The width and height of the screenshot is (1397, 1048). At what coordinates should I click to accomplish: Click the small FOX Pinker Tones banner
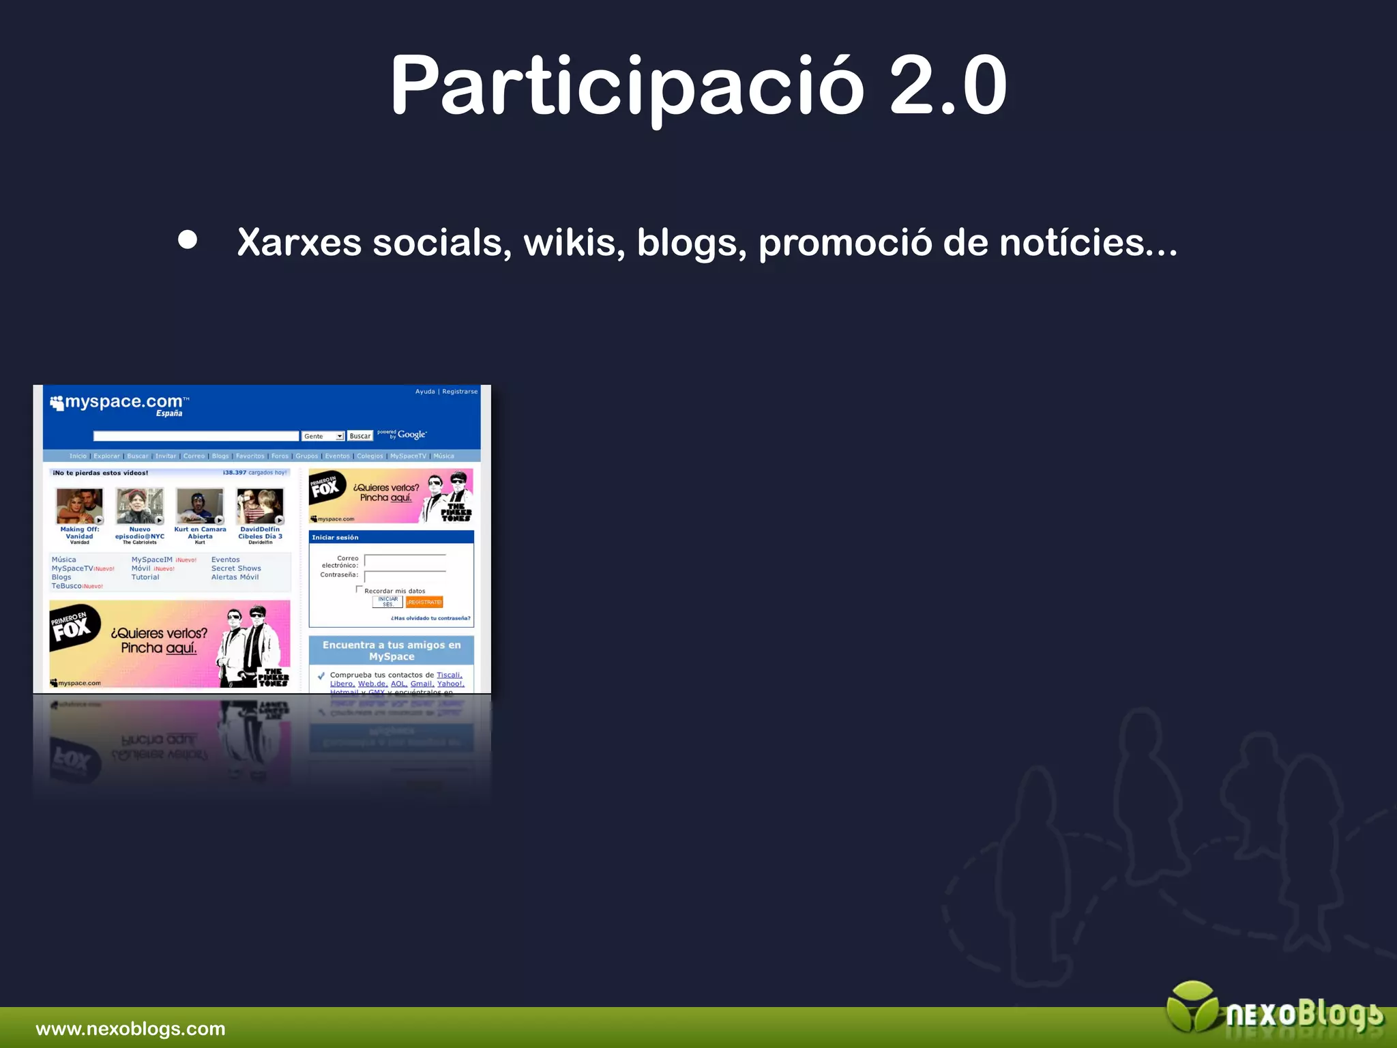[x=391, y=496]
